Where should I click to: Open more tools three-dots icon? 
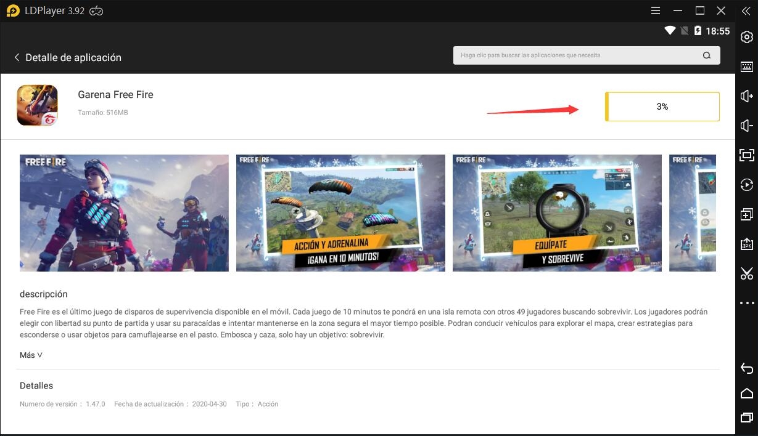[x=746, y=303]
